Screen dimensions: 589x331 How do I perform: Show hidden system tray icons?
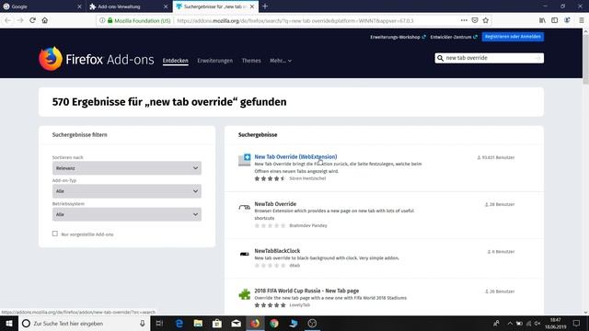pyautogui.click(x=510, y=323)
